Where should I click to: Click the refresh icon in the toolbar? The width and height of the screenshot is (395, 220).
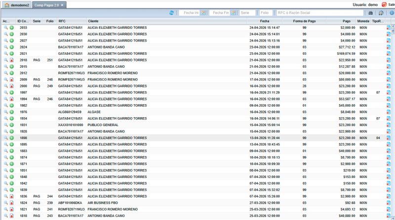(171, 13)
